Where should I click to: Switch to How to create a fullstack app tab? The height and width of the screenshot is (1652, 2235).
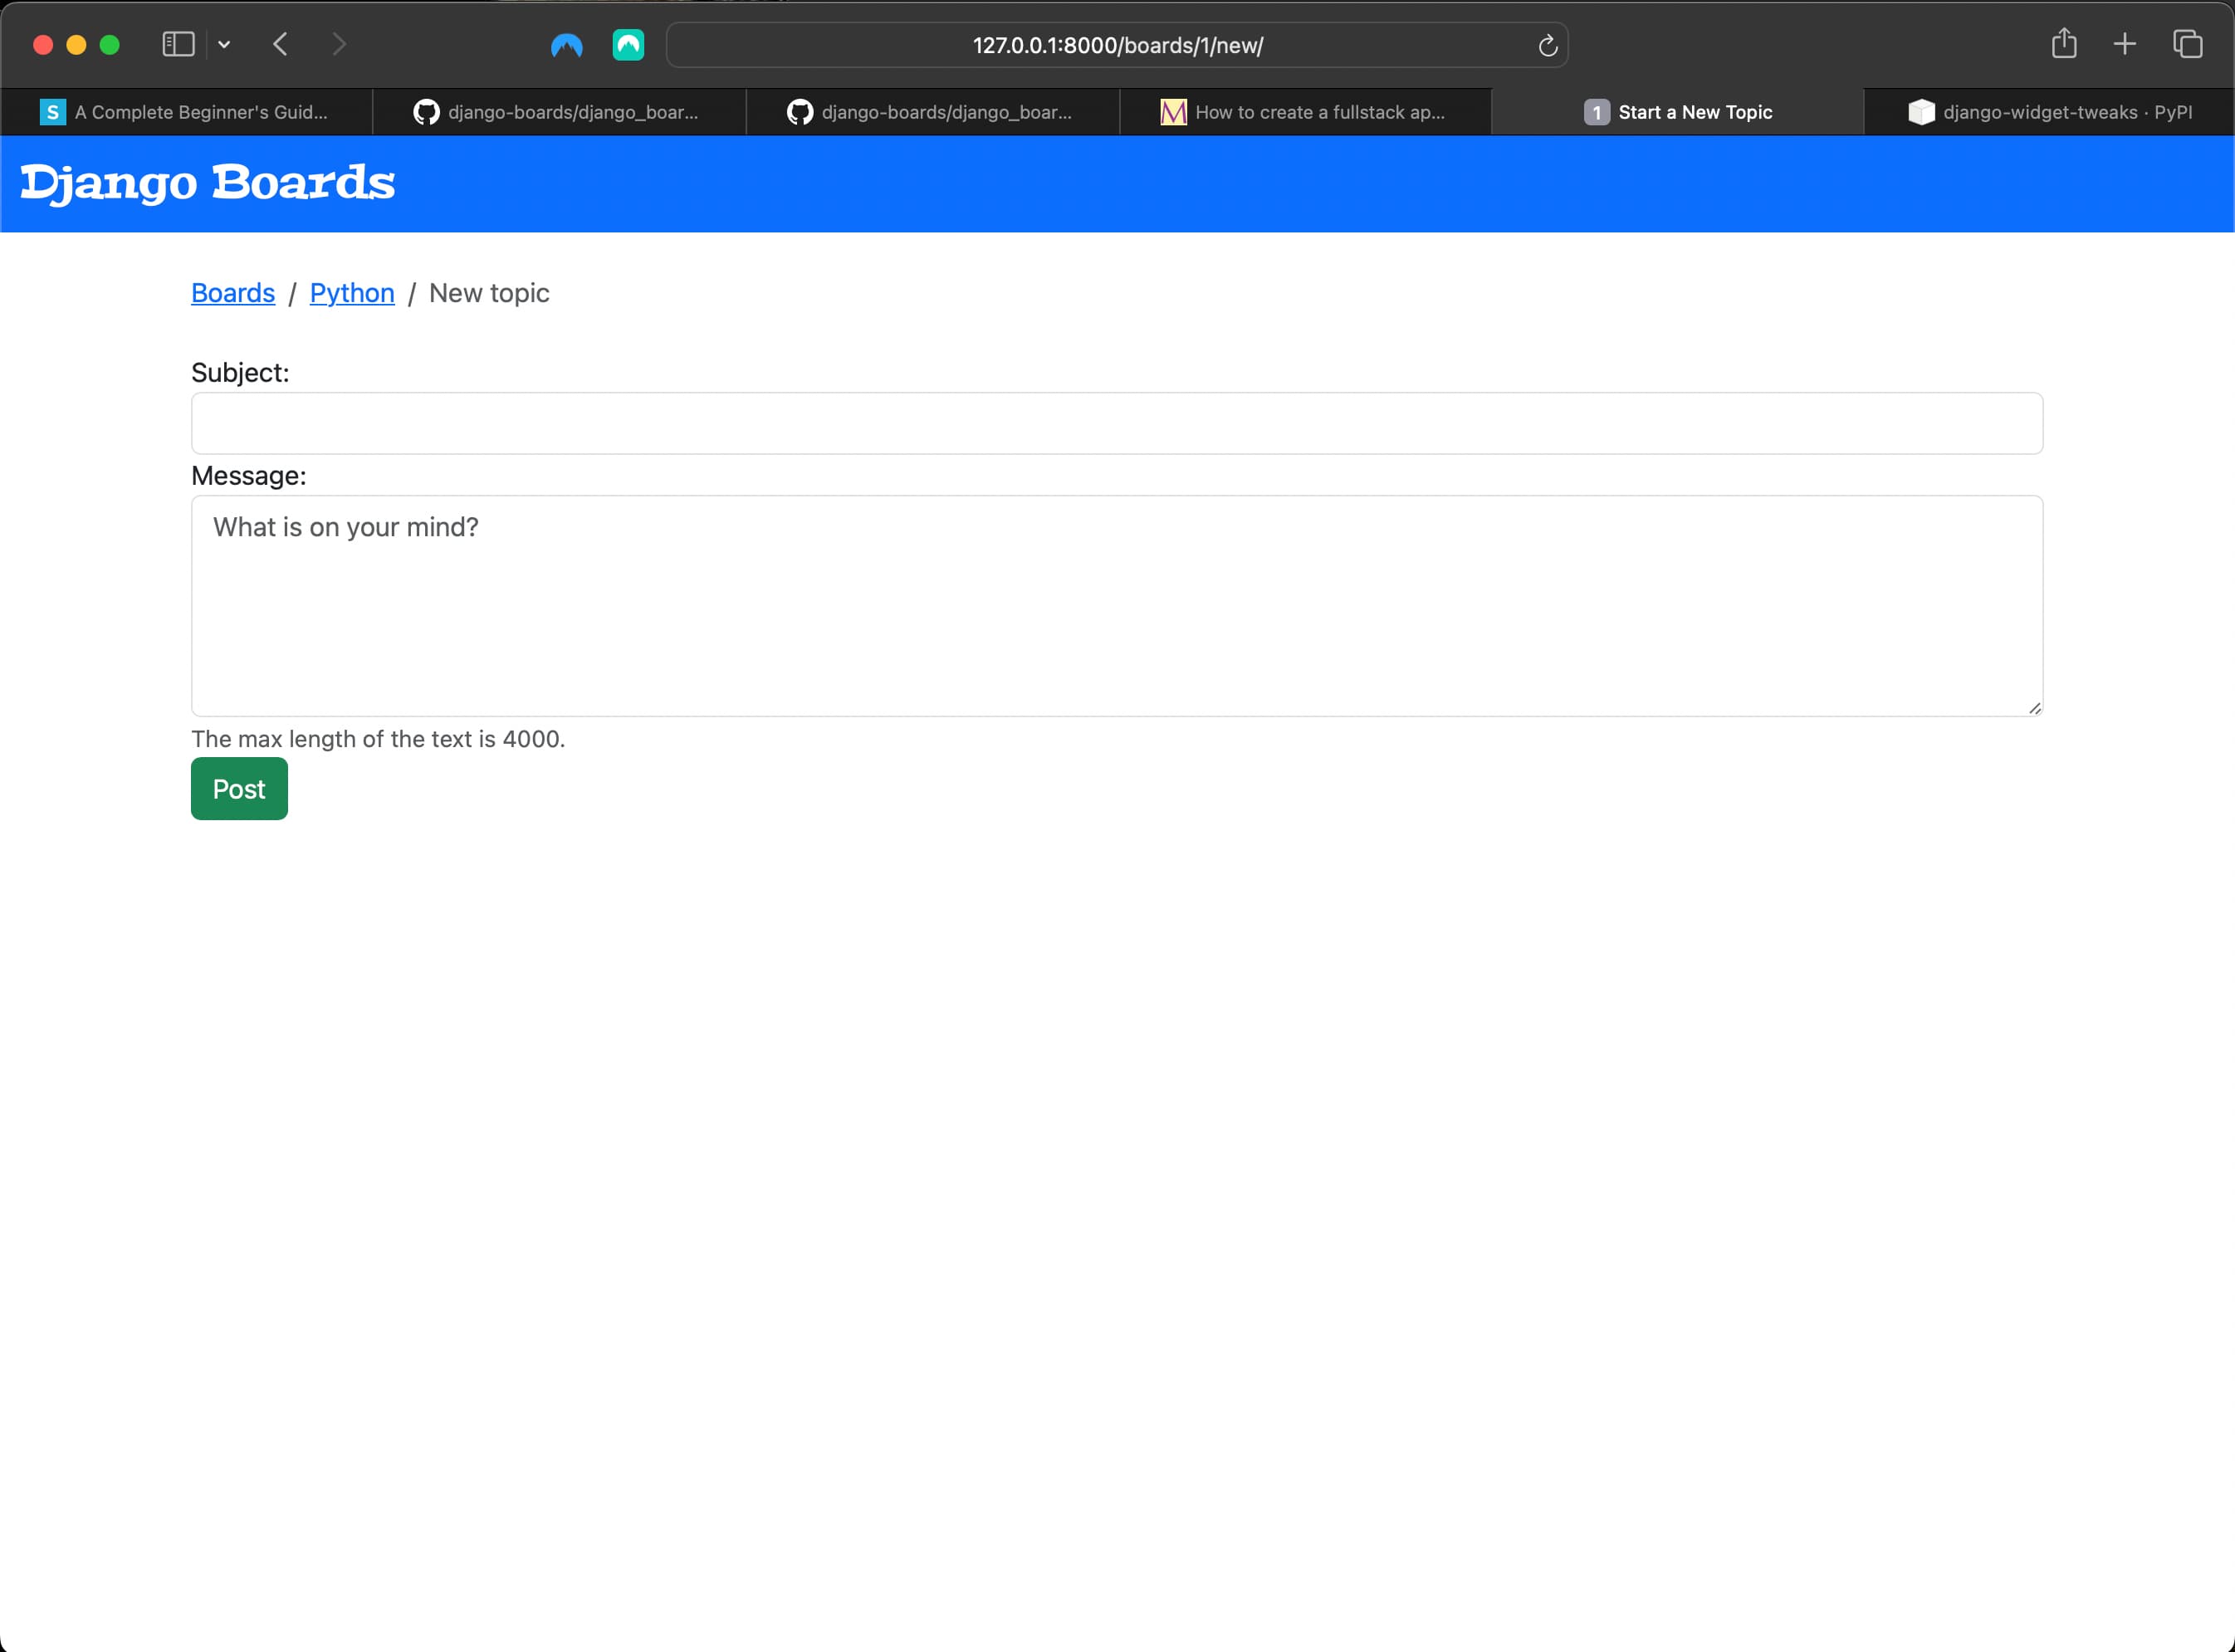point(1305,112)
